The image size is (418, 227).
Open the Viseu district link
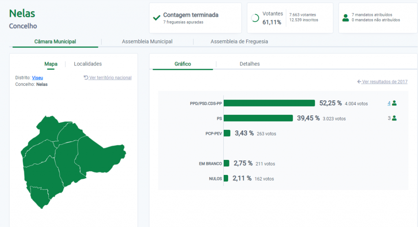37,78
